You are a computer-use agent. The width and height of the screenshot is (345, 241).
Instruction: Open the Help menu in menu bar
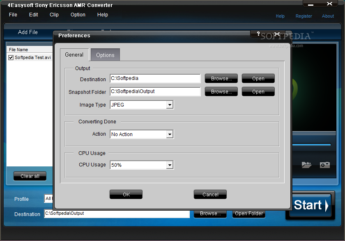(x=103, y=15)
